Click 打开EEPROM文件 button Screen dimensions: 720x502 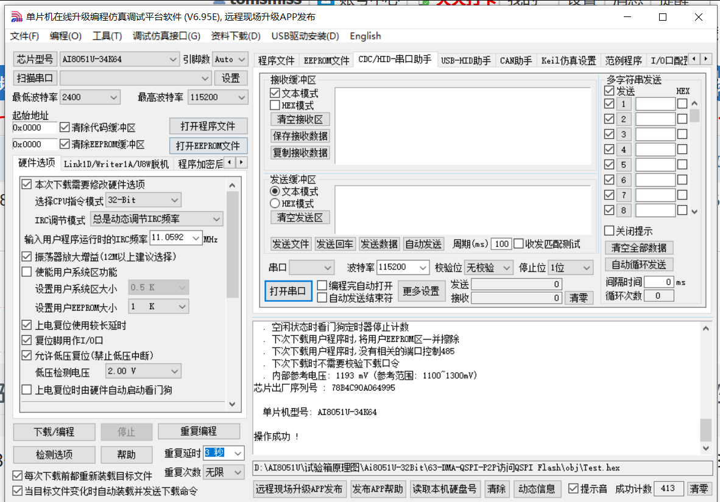[x=208, y=145]
